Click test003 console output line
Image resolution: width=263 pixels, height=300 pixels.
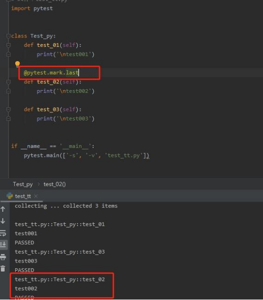26,261
